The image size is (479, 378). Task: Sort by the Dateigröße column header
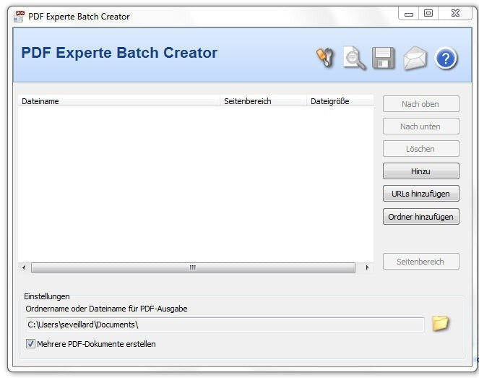[340, 101]
